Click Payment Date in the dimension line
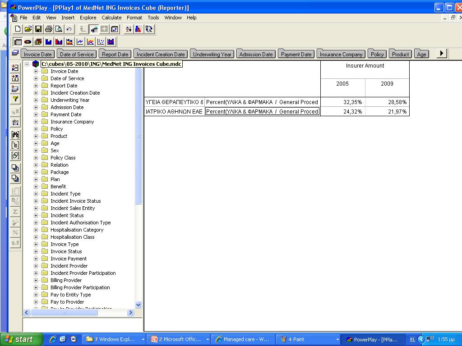This screenshot has height=346, width=462. click(x=296, y=54)
